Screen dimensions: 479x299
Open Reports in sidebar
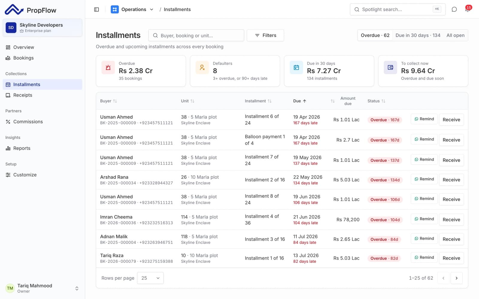[43, 148]
